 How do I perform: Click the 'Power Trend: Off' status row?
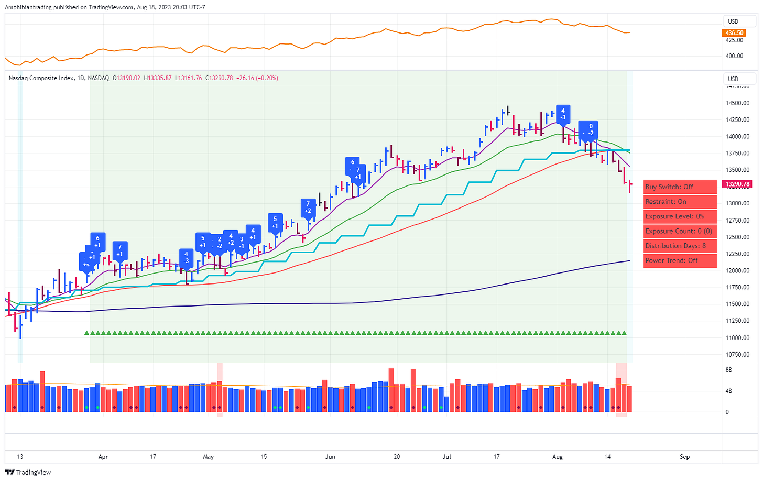pos(680,260)
